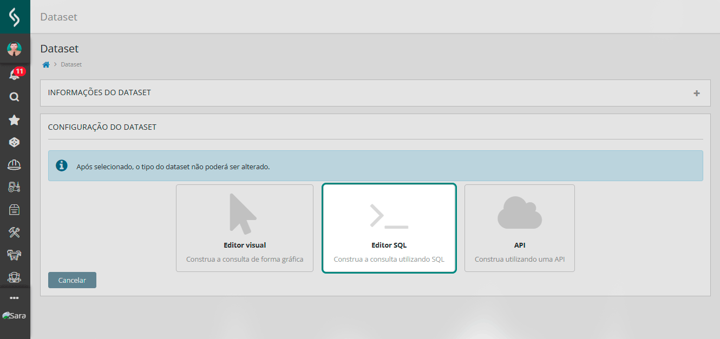The height and width of the screenshot is (339, 720).
Task: Click the Dataset label in top bar
Action: (58, 17)
